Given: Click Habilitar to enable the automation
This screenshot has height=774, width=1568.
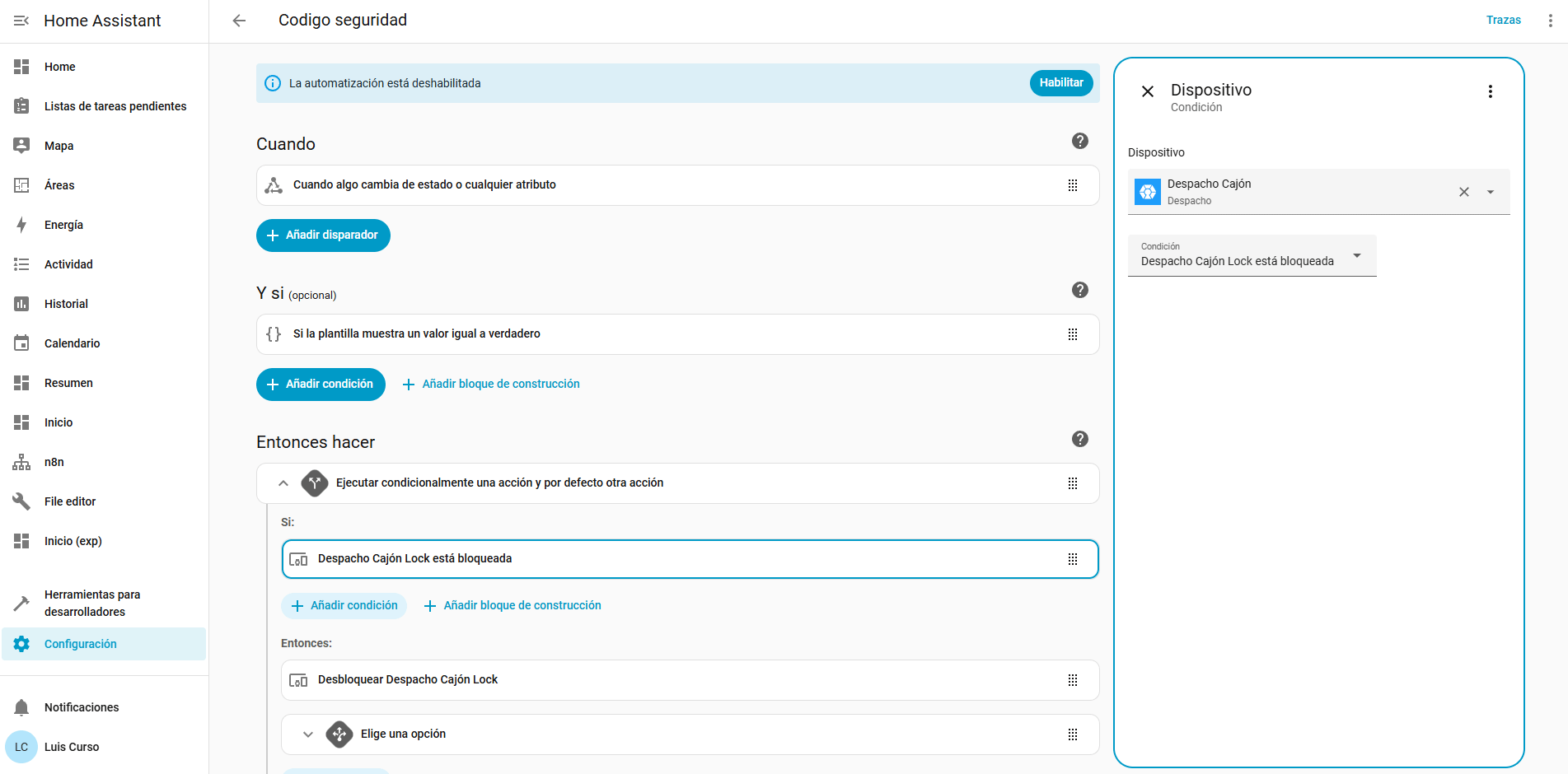Looking at the screenshot, I should tap(1061, 82).
